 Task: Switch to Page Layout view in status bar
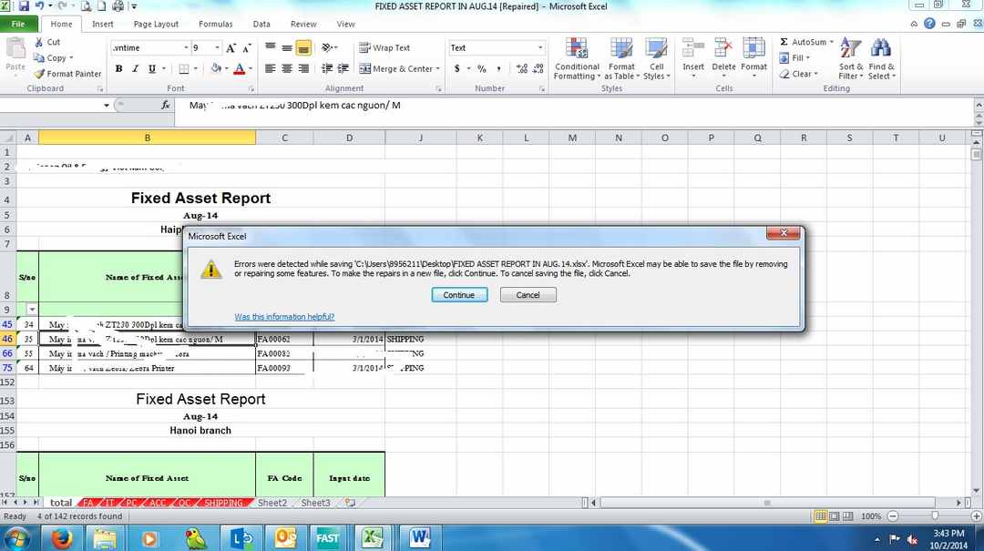click(834, 515)
